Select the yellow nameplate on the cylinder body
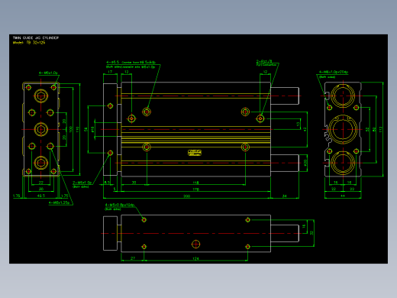 pyautogui.click(x=195, y=153)
